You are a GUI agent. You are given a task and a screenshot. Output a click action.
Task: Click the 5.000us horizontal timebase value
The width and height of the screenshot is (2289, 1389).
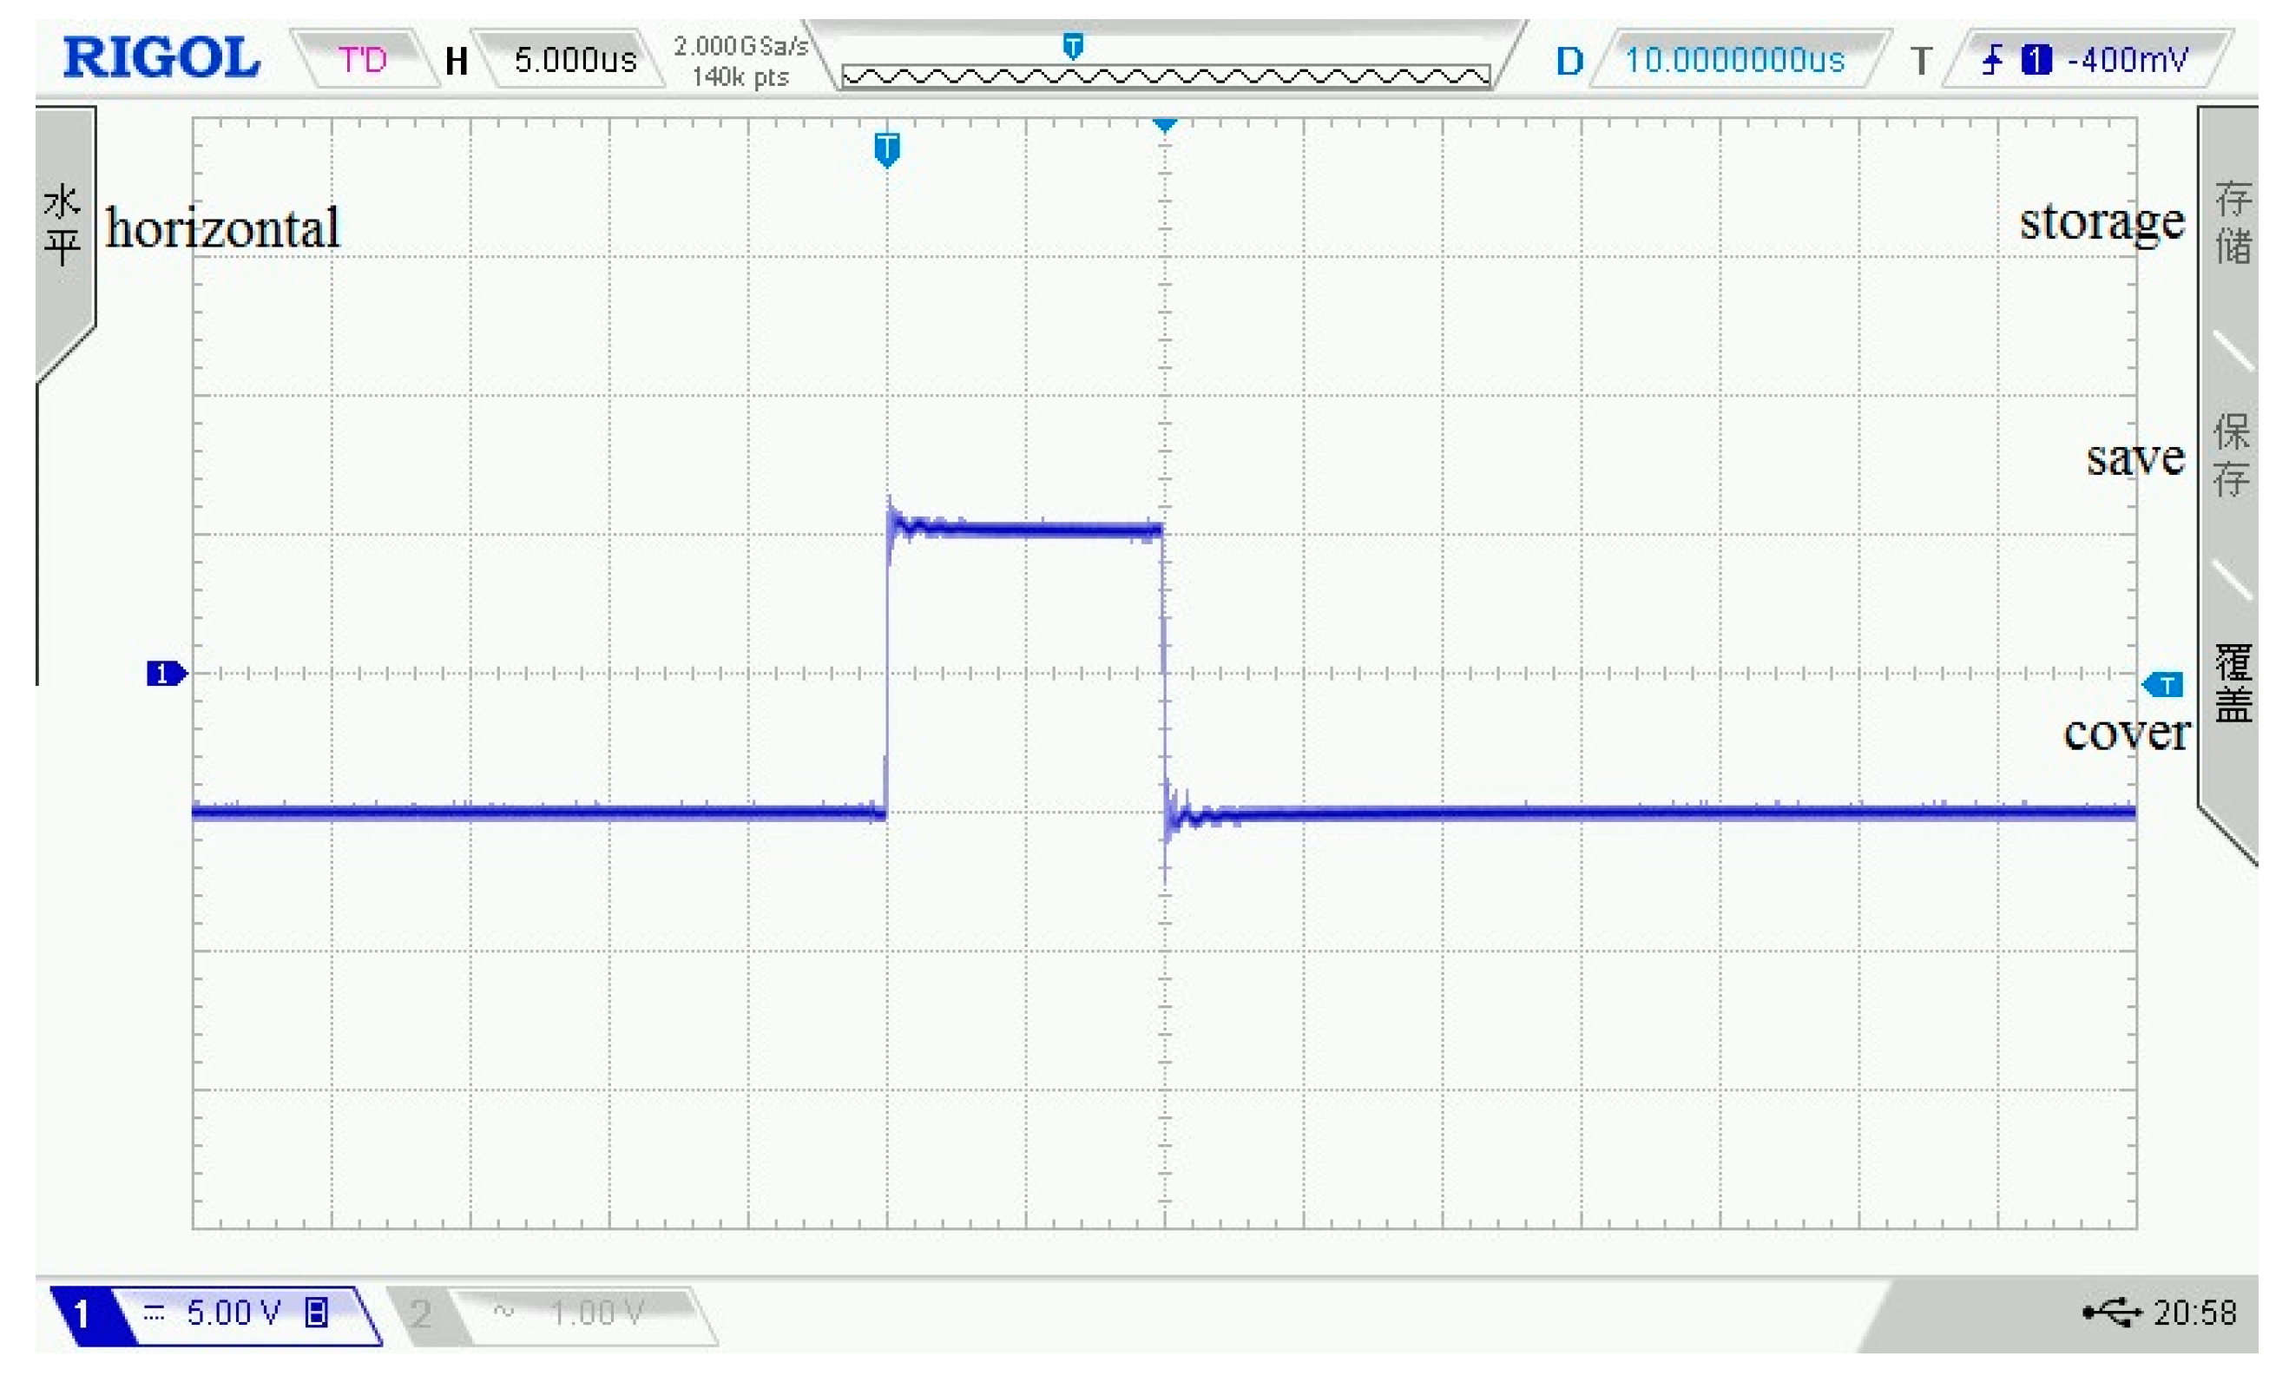(575, 61)
